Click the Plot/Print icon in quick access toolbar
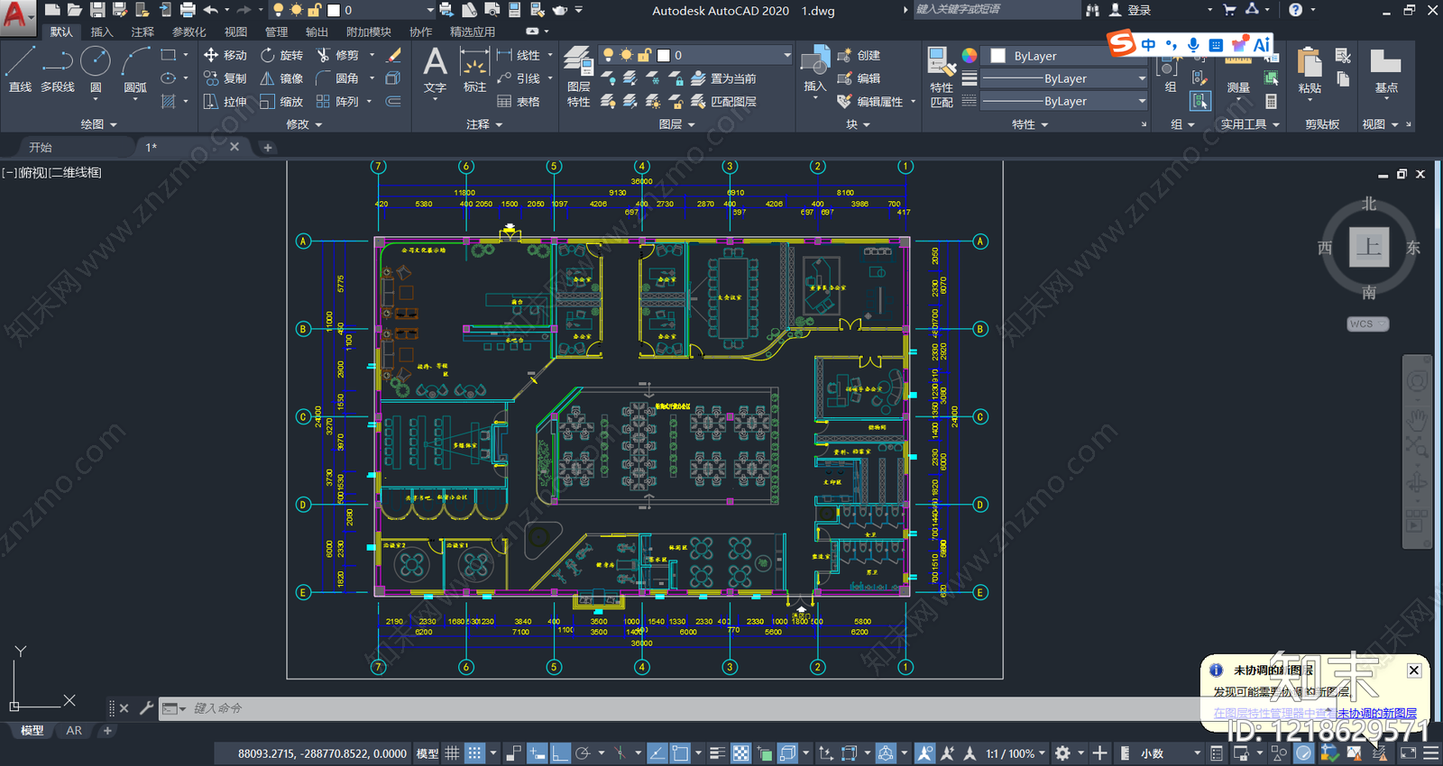Screen dimensions: 1443x766 188,10
